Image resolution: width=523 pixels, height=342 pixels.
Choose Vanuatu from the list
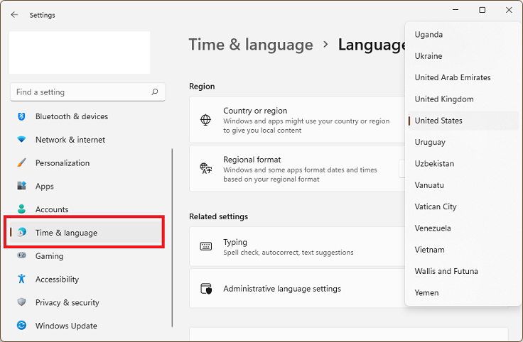(463, 185)
